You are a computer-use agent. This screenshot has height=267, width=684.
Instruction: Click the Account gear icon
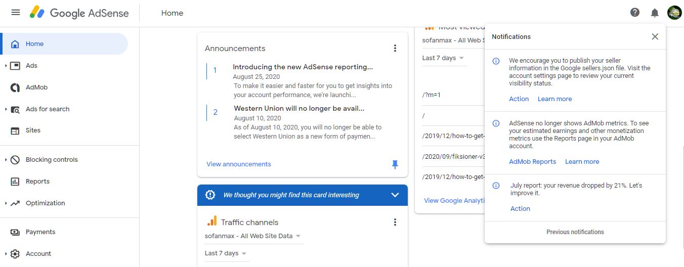15,254
